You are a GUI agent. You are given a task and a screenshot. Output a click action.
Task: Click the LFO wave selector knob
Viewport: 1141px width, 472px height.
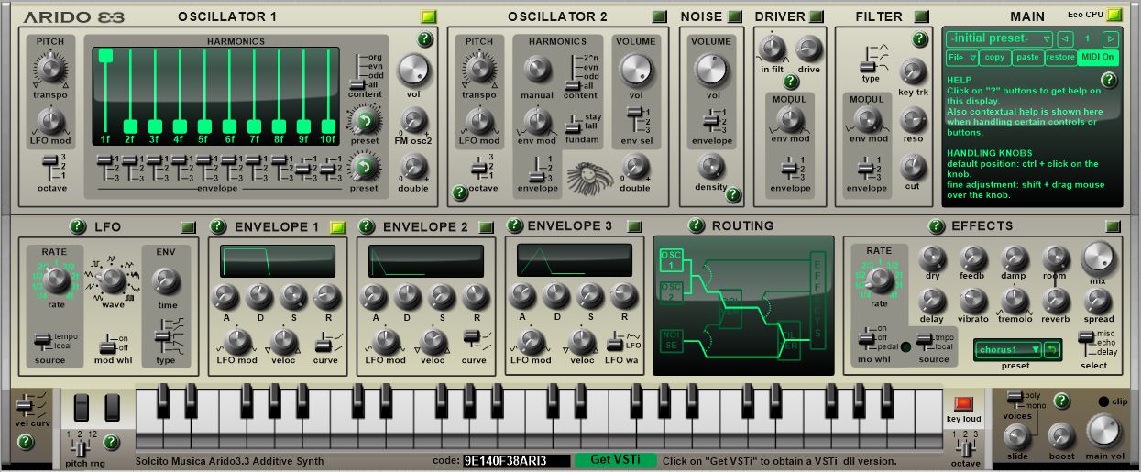point(113,279)
